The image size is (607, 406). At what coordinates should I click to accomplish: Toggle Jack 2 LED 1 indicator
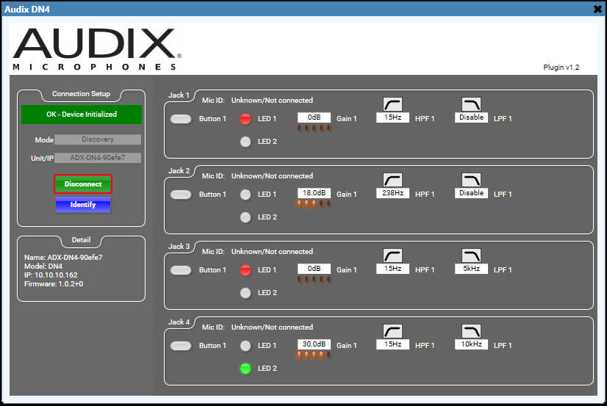click(x=245, y=195)
